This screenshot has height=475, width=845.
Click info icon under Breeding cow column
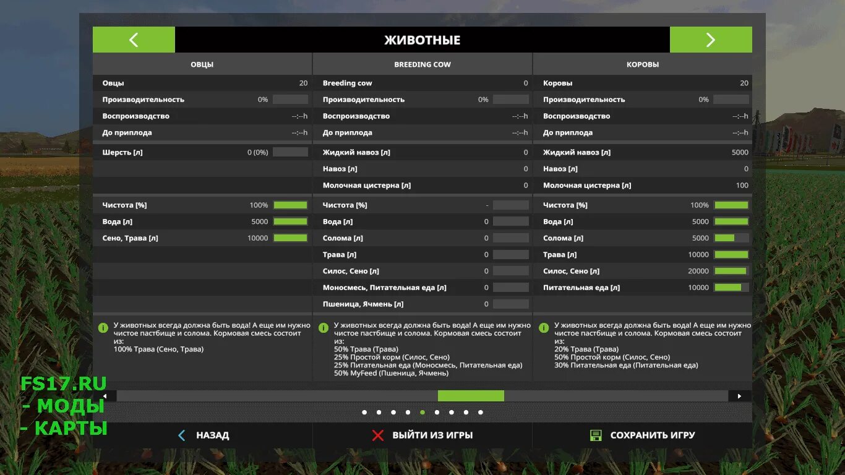[x=323, y=327]
